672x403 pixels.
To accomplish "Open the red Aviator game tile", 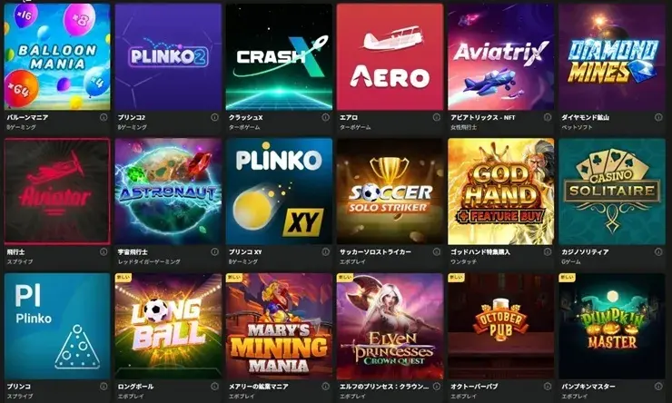I will point(57,191).
